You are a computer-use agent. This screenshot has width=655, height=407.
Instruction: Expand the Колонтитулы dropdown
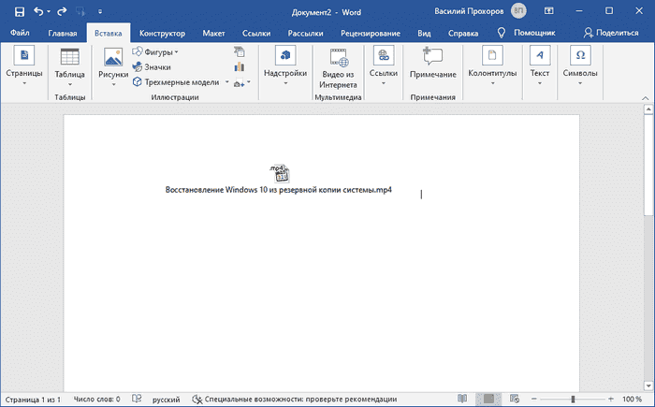tap(492, 82)
